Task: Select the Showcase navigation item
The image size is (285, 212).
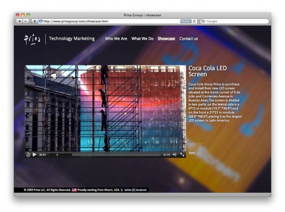Action: click(x=166, y=39)
